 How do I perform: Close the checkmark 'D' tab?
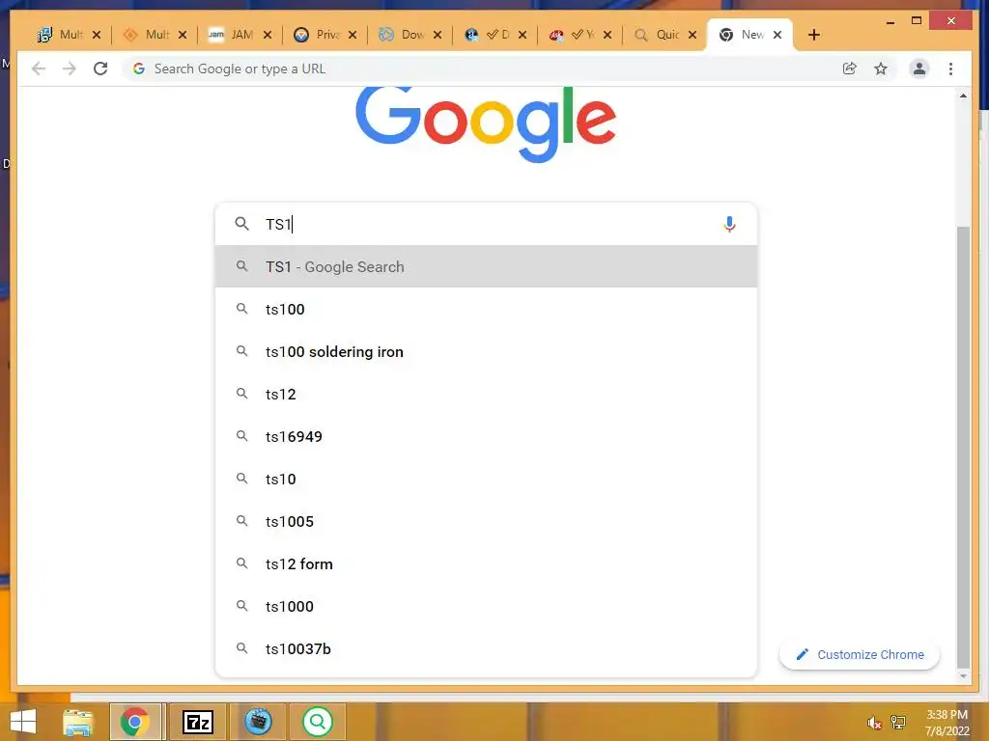[x=523, y=35]
